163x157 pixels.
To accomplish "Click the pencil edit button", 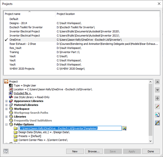I will pyautogui.click(x=157, y=106).
